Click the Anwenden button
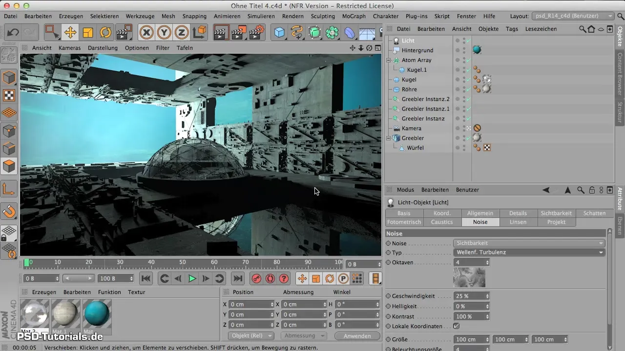625x351 pixels. click(357, 336)
